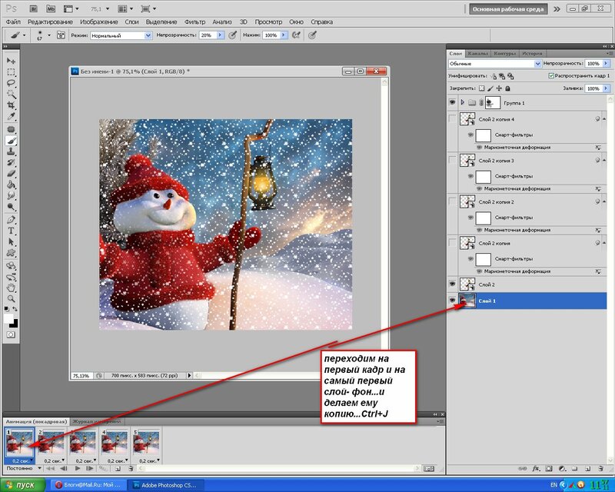
Task: Uncheck Распространить кадр 1 checkbox
Action: pyautogui.click(x=551, y=76)
